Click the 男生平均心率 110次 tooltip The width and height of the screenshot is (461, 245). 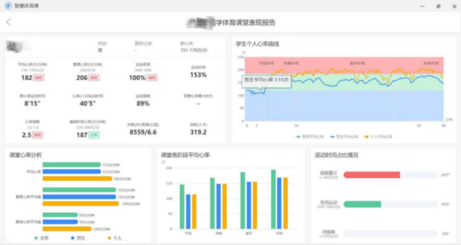(266, 81)
